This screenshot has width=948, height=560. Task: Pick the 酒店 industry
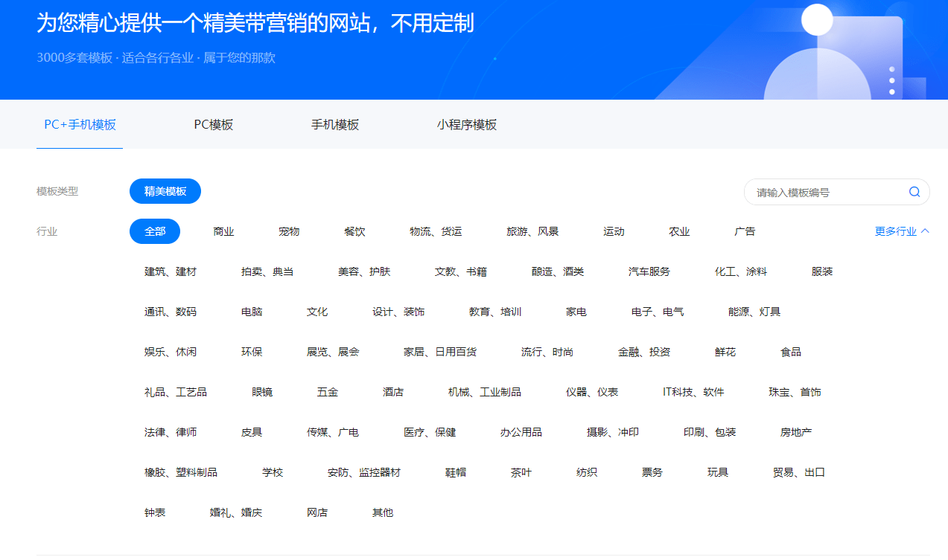pyautogui.click(x=393, y=392)
